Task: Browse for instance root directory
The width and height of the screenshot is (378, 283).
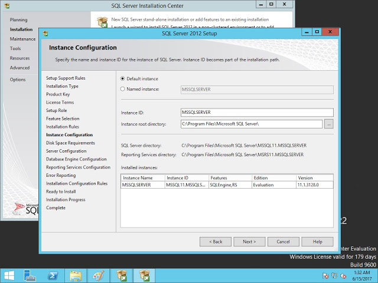Action: [x=329, y=124]
